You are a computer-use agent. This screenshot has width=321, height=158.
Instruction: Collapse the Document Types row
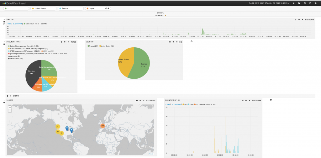coord(4,42)
